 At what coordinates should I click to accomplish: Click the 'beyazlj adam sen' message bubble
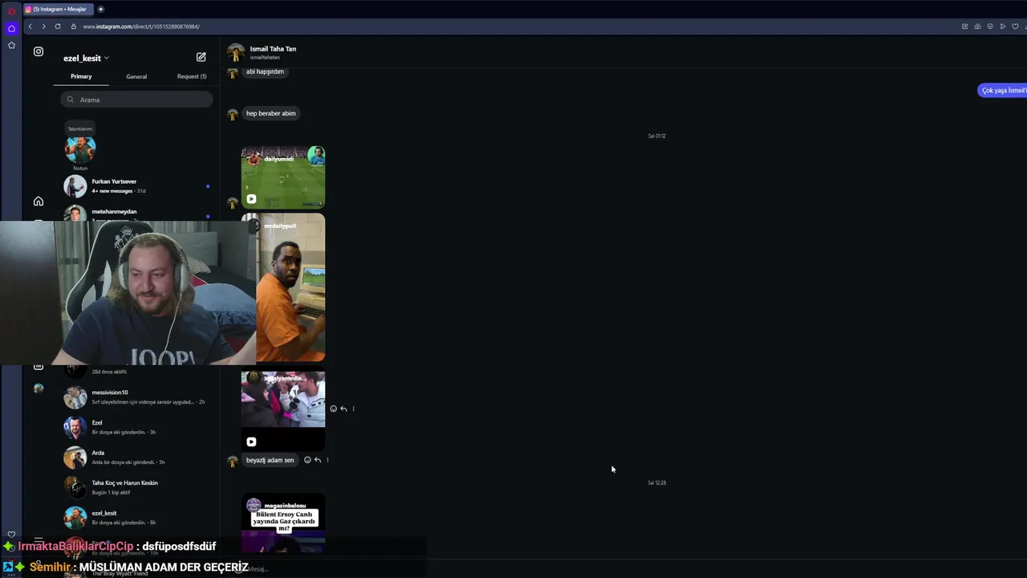(x=270, y=460)
